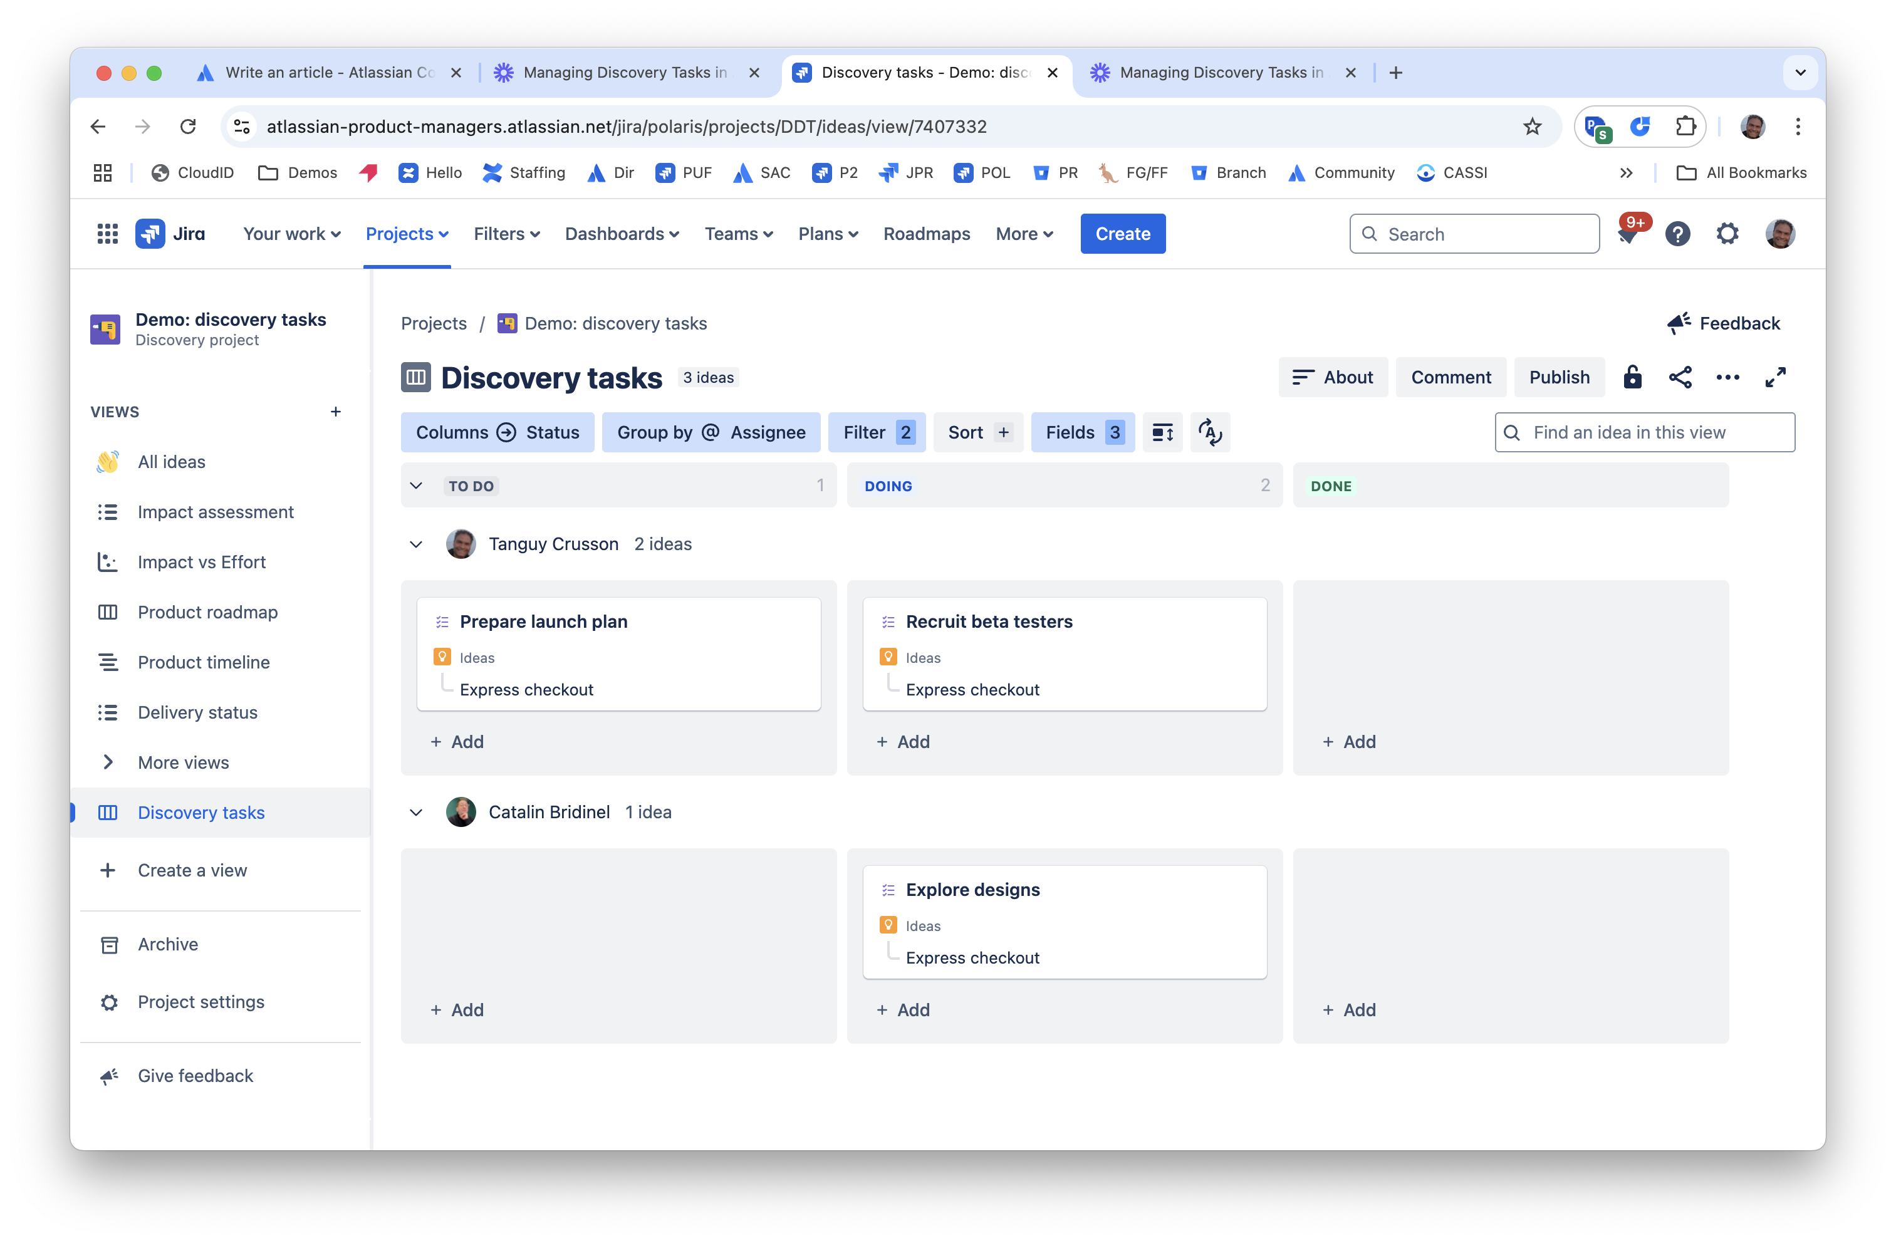
Task: Open the Projects dropdown menu
Action: tap(407, 234)
